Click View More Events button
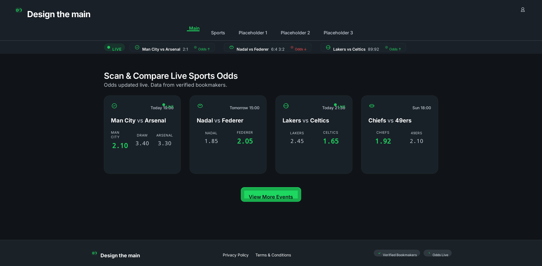Viewport: 542px width, 266px height. tap(271, 195)
